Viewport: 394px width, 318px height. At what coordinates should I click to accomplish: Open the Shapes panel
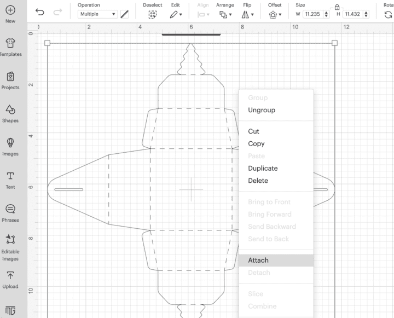(x=10, y=111)
